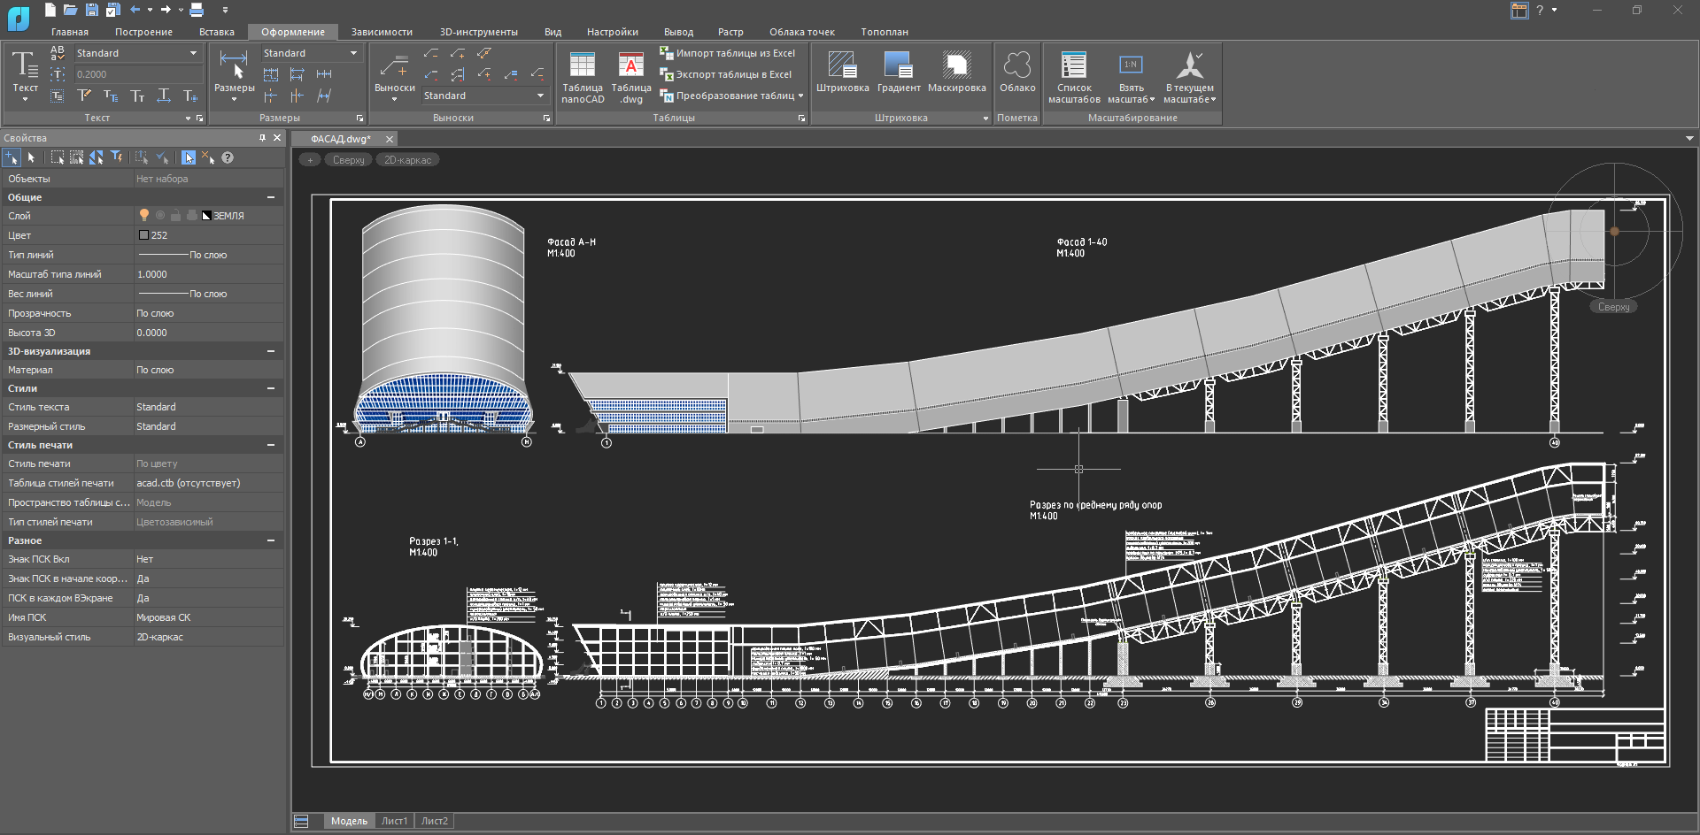Open the text style Standard dropdown

pos(193,53)
